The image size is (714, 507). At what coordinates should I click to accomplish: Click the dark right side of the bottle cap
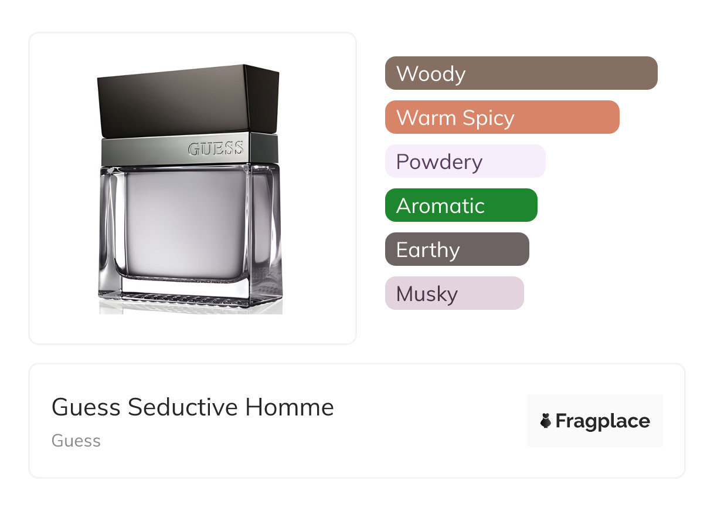(264, 100)
